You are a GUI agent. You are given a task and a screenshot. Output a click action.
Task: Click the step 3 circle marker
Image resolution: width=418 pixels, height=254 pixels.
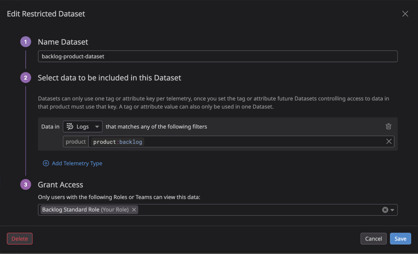(x=26, y=185)
